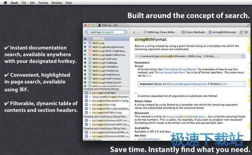252x155 pixels.
Task: Click category icon beside NSString(AppKitAdditio...
Action: tap(90, 55)
